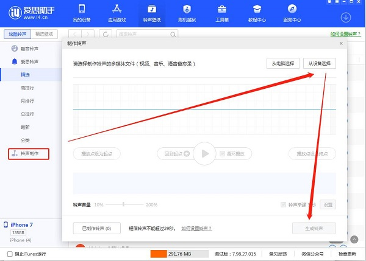Go back with left navigation arrow
Viewport: 366px width, 261px height.
pyautogui.click(x=74, y=34)
